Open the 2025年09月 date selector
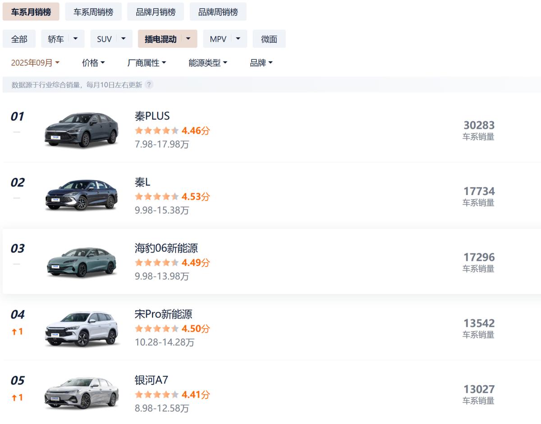 point(35,63)
